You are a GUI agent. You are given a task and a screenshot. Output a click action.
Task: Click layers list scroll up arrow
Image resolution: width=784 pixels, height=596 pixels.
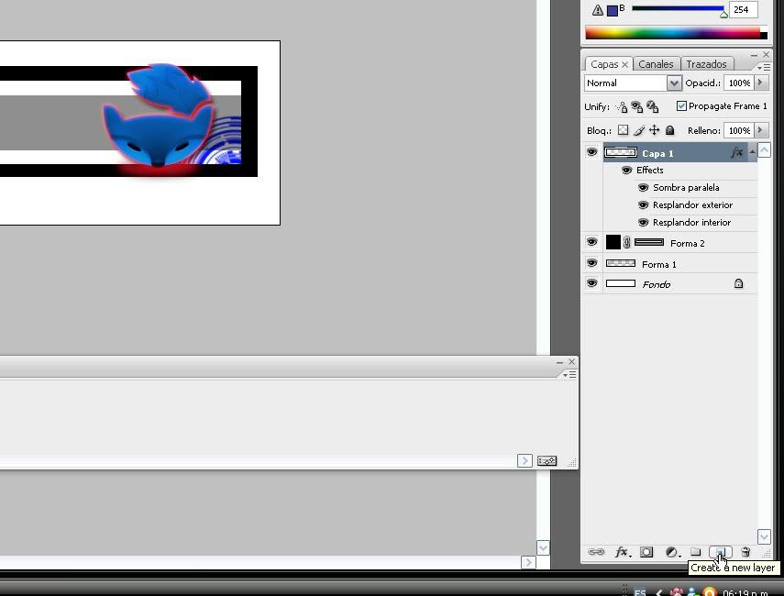click(x=764, y=150)
